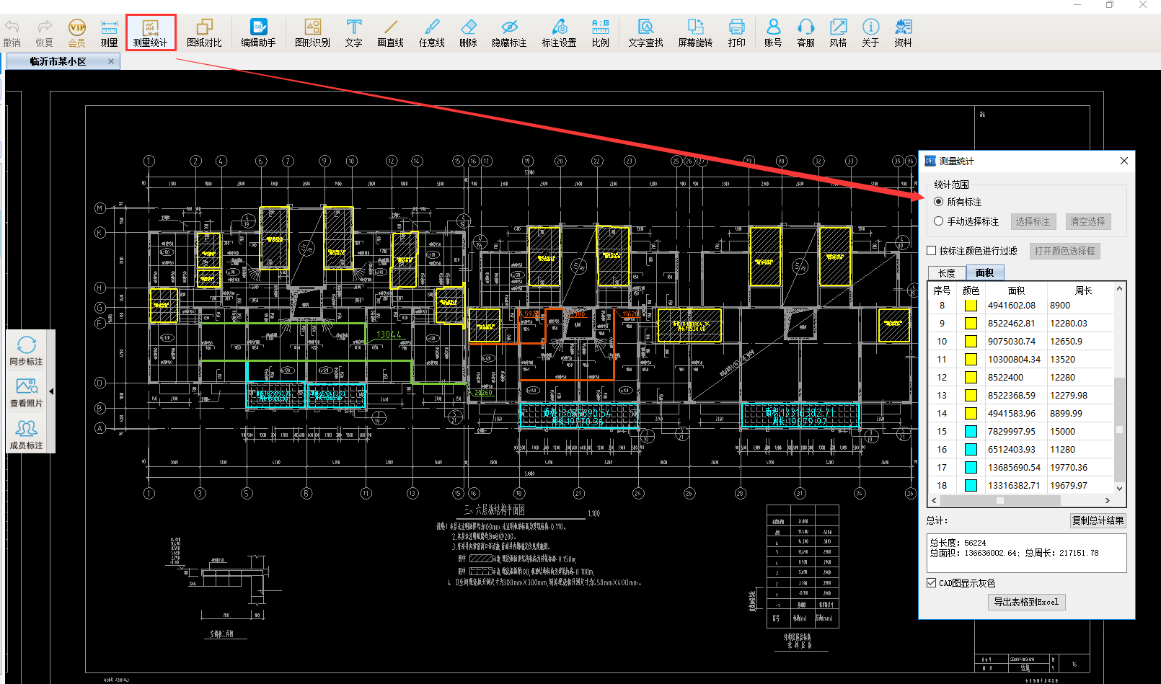Select the 临沂市某小区 document tab
The width and height of the screenshot is (1161, 684).
tap(58, 62)
